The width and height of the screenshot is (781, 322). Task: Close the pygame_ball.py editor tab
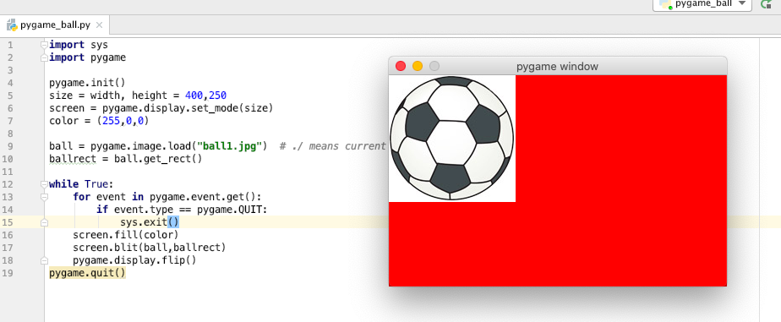pyautogui.click(x=99, y=25)
